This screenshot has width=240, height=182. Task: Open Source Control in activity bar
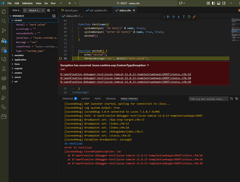click(x=4, y=31)
